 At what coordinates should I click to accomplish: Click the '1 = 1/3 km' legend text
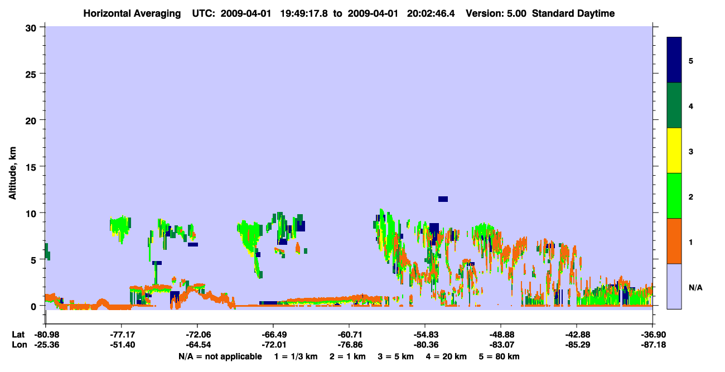pos(296,356)
